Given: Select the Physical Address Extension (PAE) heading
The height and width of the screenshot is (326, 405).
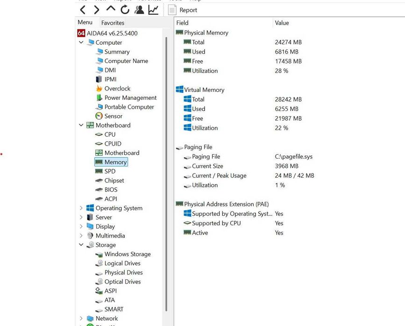Looking at the screenshot, I should point(226,204).
